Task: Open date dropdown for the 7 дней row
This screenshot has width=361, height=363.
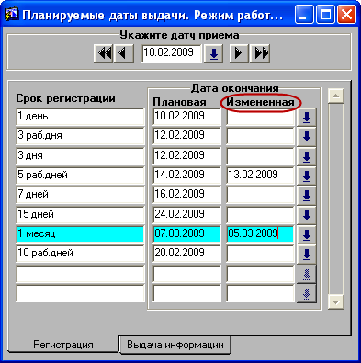Action: (307, 196)
